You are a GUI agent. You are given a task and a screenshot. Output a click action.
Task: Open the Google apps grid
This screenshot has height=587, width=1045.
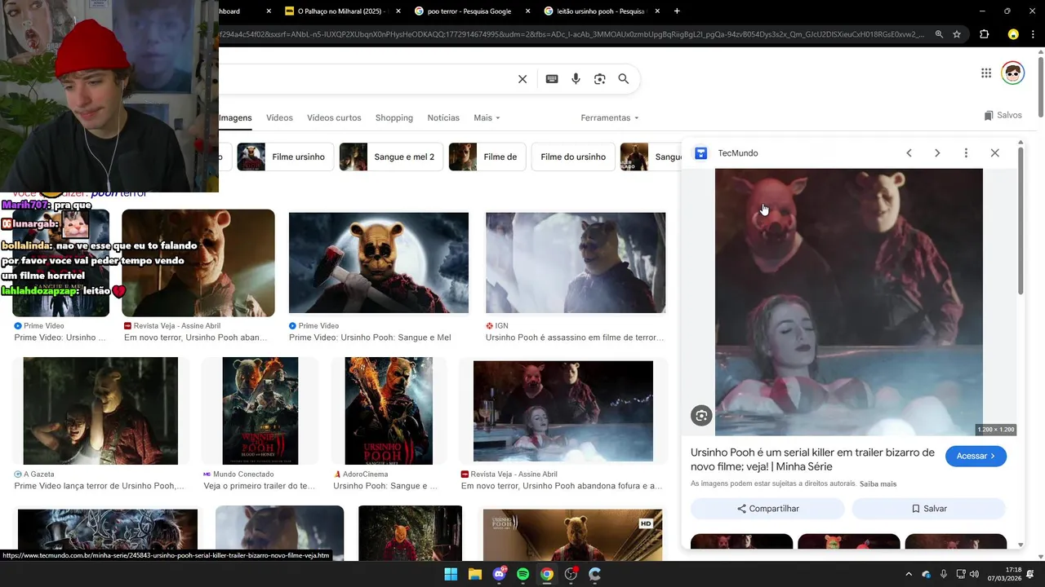986,73
